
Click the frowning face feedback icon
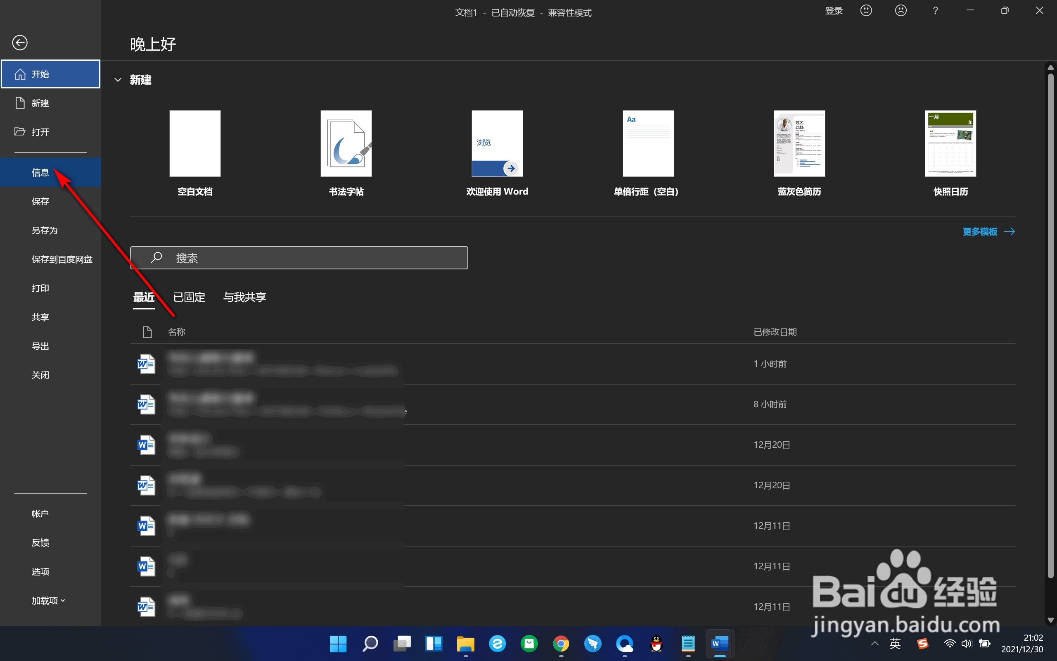(901, 10)
